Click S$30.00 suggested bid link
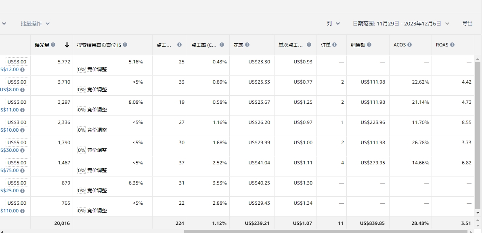This screenshot has width=482, height=233. [x=10, y=150]
